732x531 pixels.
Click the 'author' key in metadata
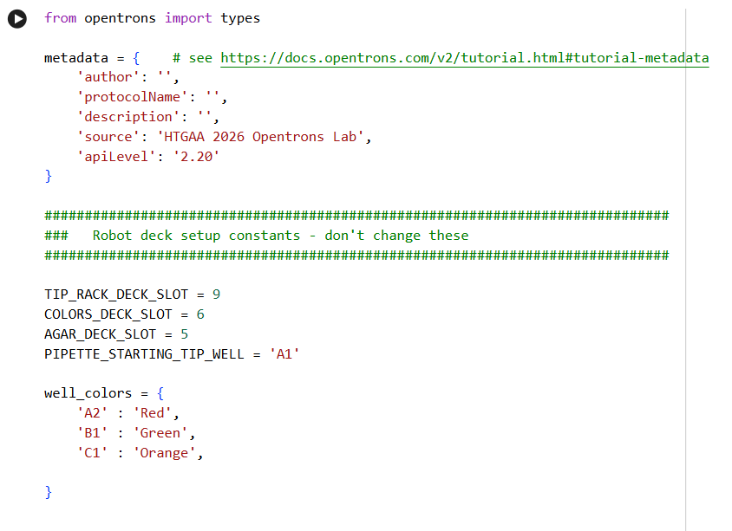click(x=106, y=78)
